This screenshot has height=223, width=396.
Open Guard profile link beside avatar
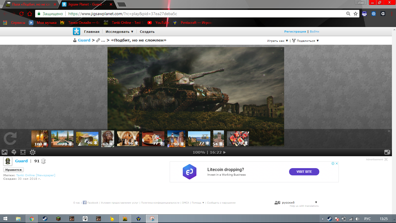pos(21,161)
